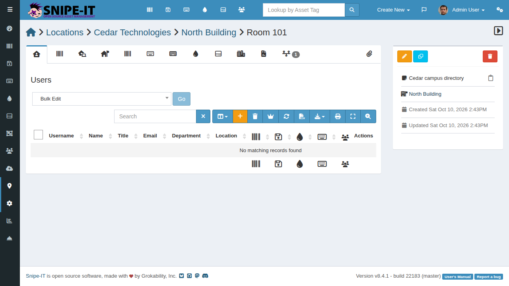509x286 pixels.
Task: Open the Create New dropdown
Action: (393, 10)
